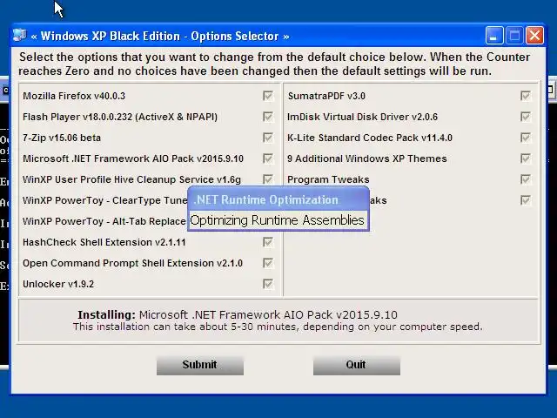Viewport: 557px width, 418px height.
Task: Toggle the Flash Player v18.0.0.232 checkbox
Action: 268,117
